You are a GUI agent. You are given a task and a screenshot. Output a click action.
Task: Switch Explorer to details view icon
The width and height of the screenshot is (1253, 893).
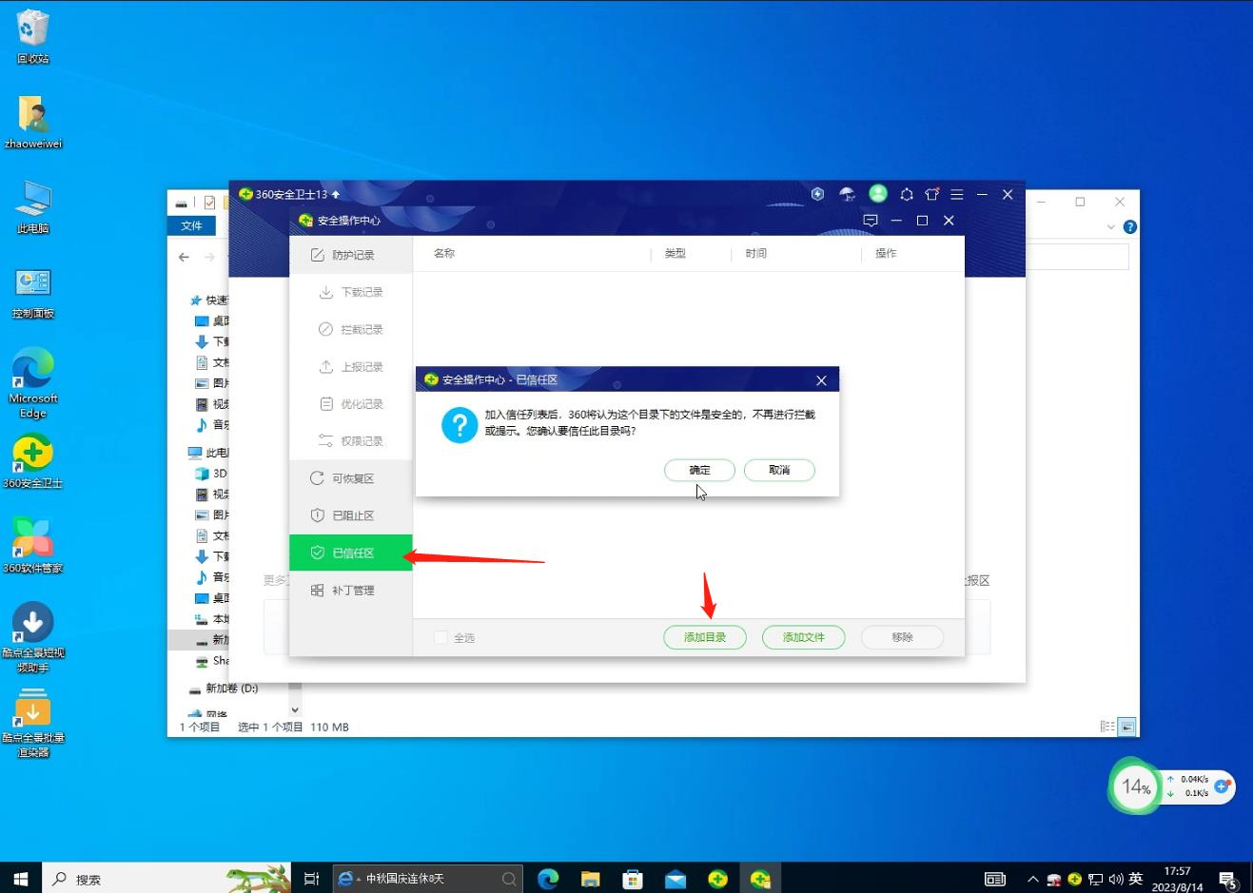(x=1107, y=727)
